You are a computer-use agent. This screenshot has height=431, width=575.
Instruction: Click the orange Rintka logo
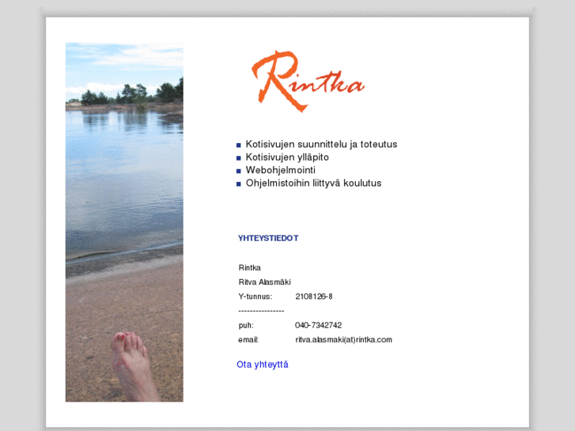pyautogui.click(x=308, y=81)
